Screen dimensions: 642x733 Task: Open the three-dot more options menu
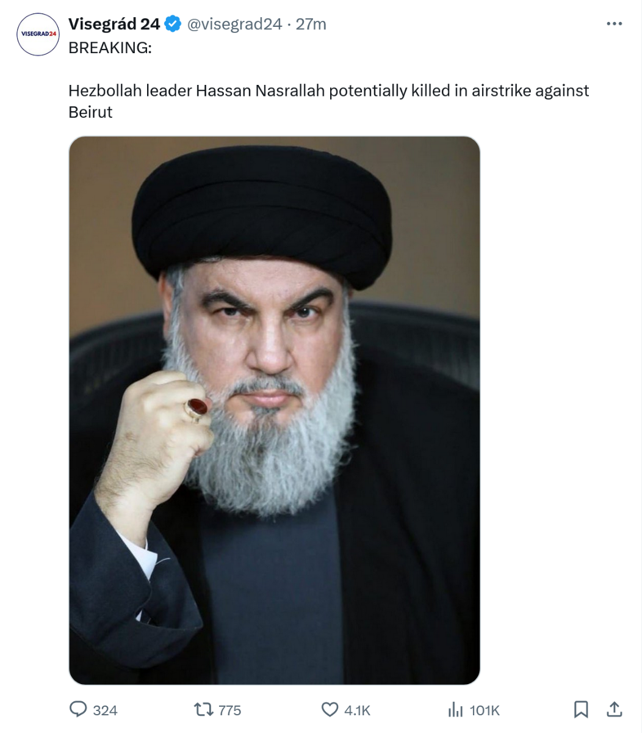(614, 24)
